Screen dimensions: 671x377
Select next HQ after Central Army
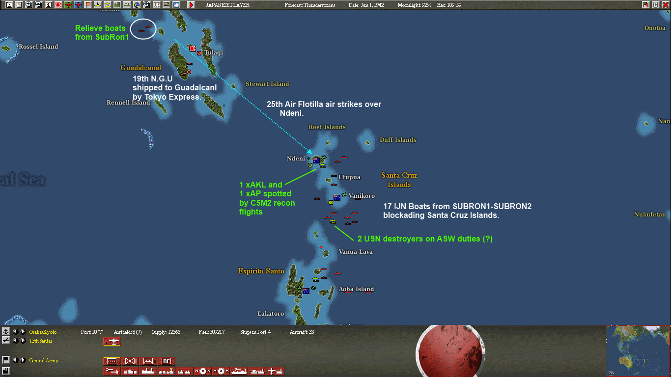(23, 360)
